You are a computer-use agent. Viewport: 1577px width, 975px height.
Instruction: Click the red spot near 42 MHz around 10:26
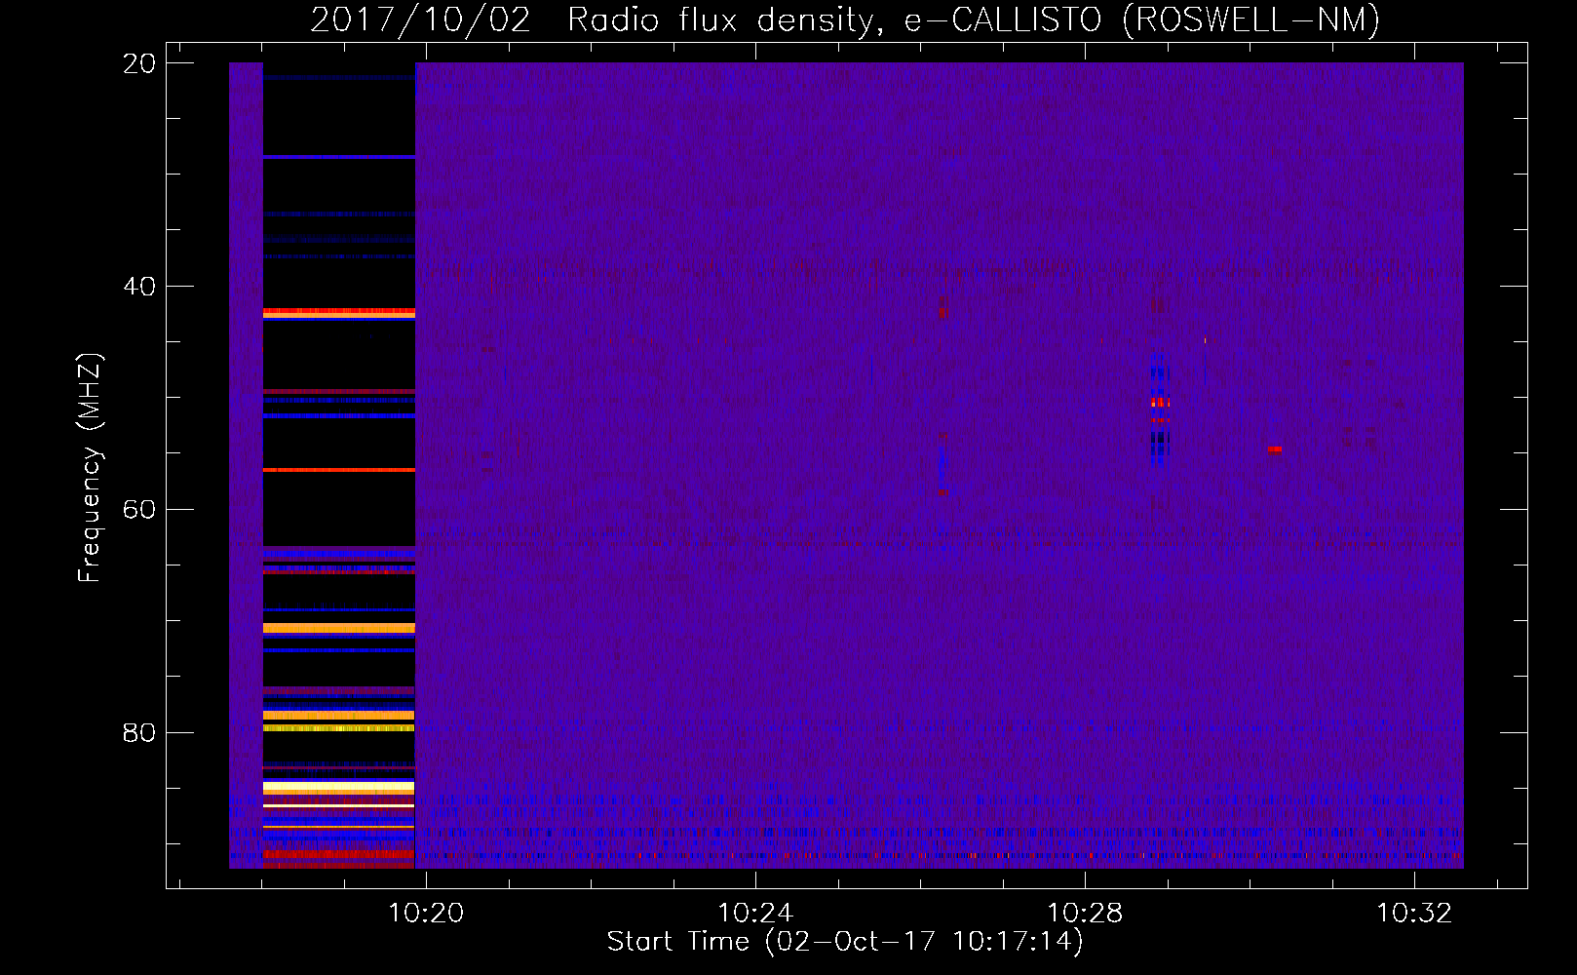pyautogui.click(x=942, y=312)
